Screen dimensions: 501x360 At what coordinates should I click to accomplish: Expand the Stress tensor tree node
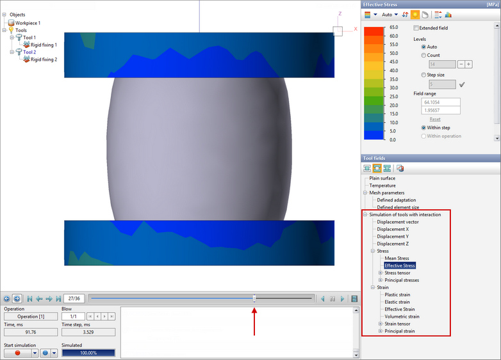pyautogui.click(x=381, y=273)
